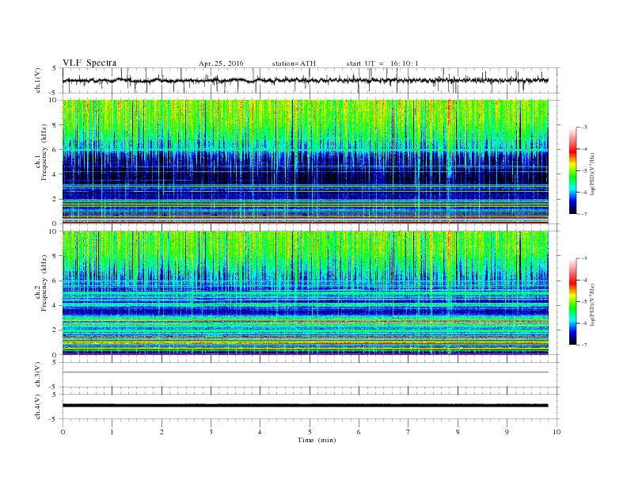Click the "3" tick on the time axis
The height and width of the screenshot is (485, 627).
(x=211, y=432)
